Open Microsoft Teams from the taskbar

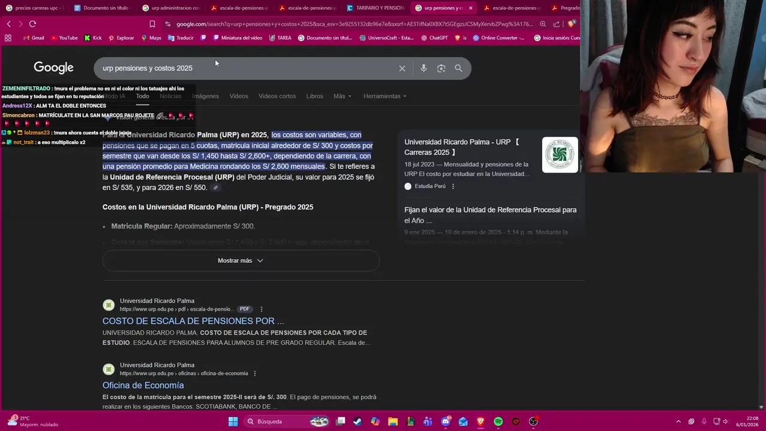[428, 421]
